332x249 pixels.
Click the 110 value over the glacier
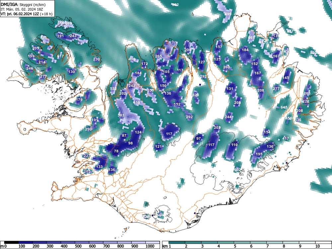[x=235, y=145]
